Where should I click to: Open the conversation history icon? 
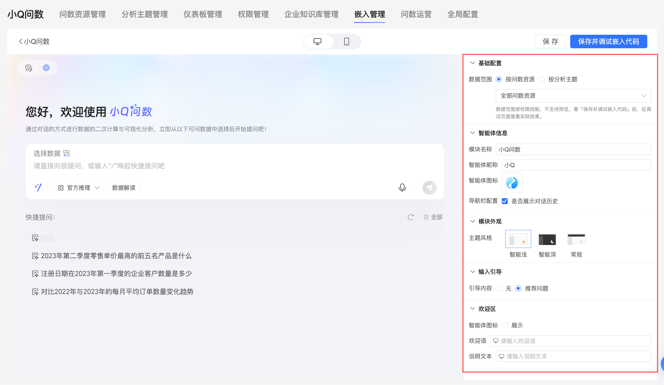tap(29, 68)
